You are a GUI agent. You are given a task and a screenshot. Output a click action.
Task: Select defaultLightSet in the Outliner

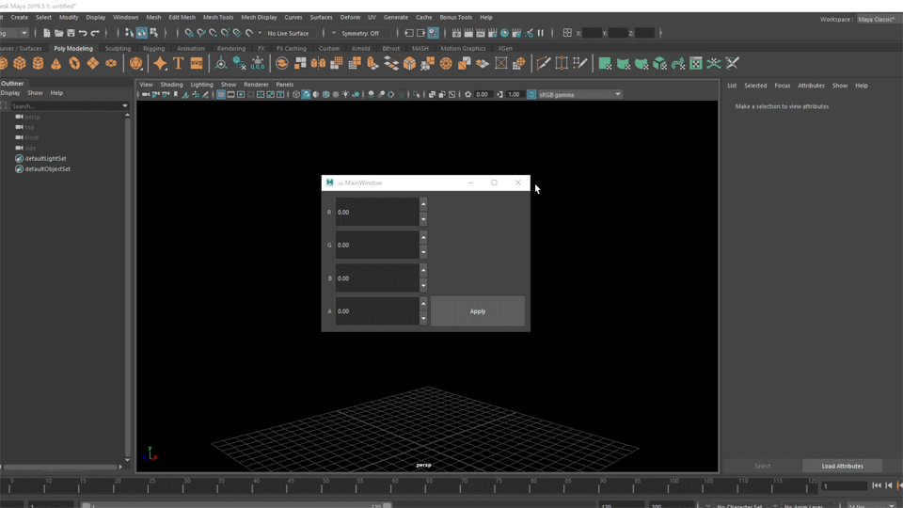click(45, 158)
